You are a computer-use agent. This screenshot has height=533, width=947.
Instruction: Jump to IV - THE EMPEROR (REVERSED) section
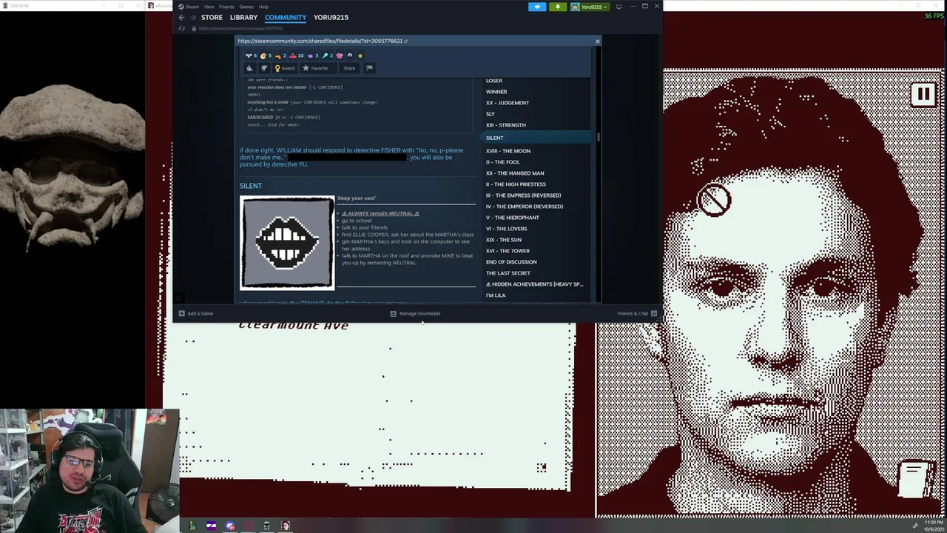pyautogui.click(x=525, y=207)
